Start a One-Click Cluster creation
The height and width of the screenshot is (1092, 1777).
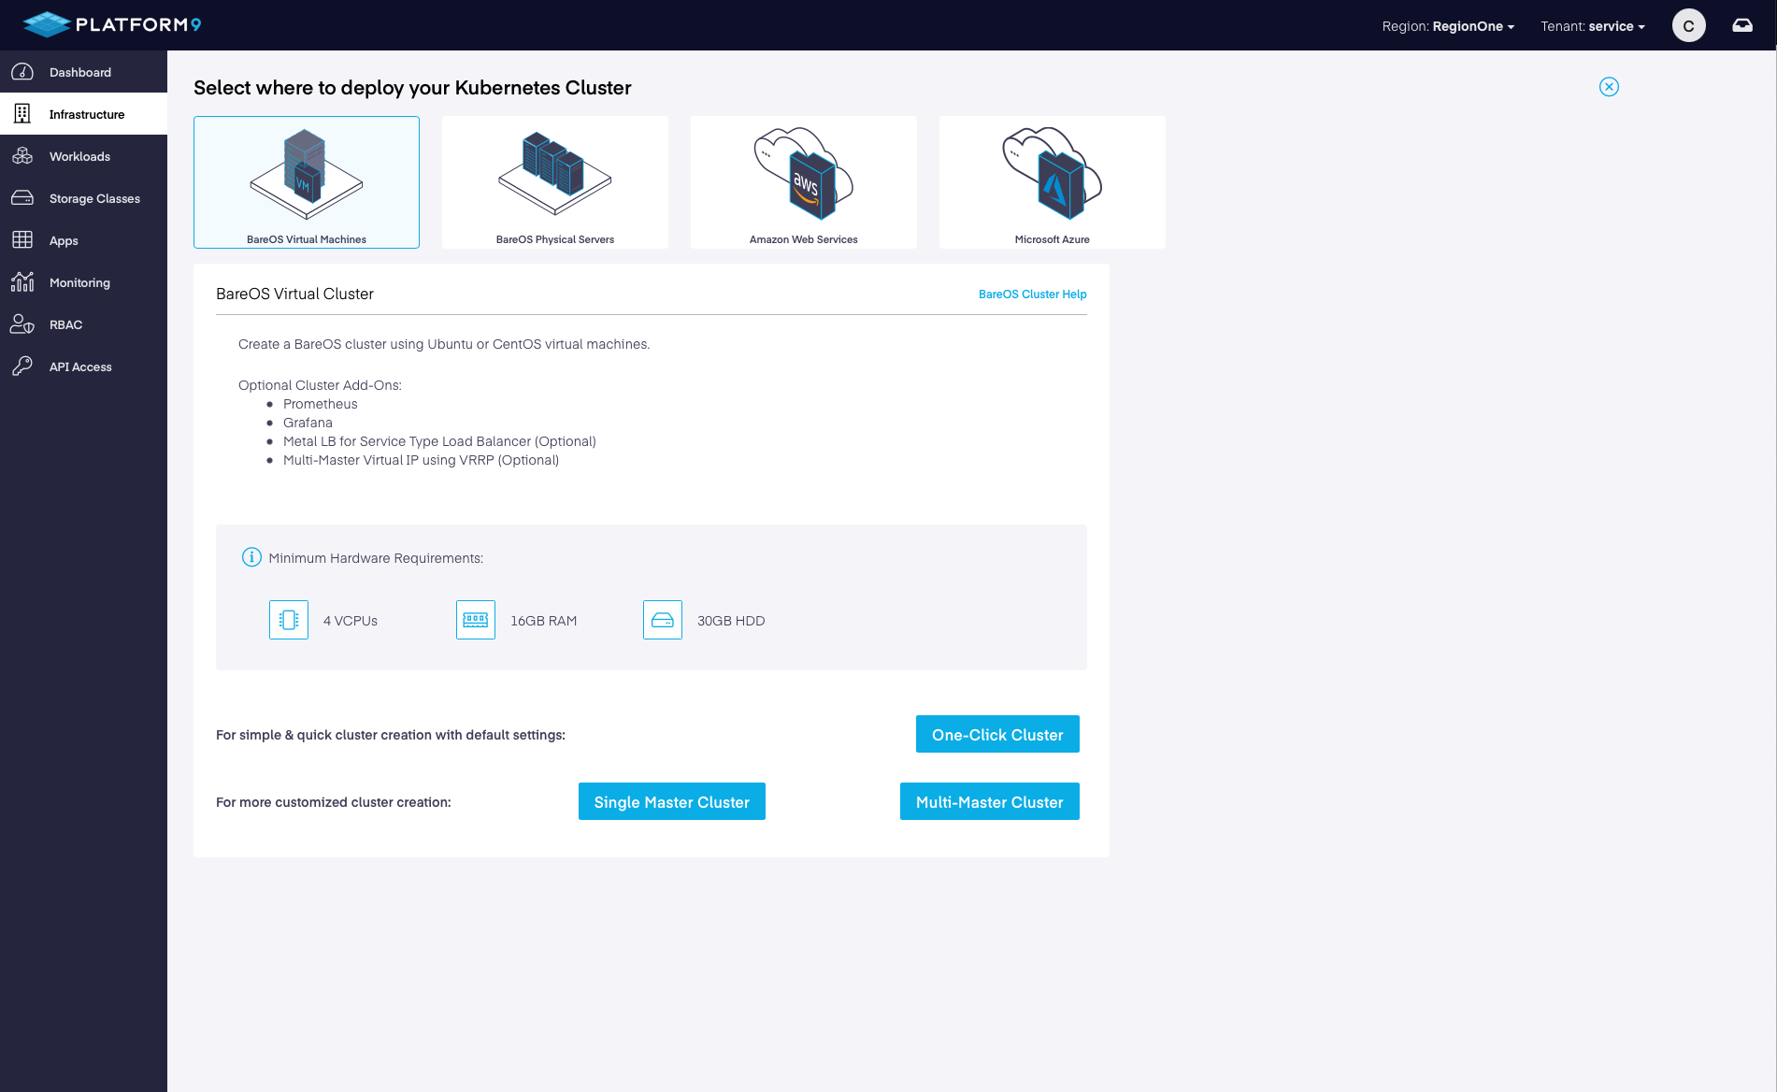(x=996, y=734)
